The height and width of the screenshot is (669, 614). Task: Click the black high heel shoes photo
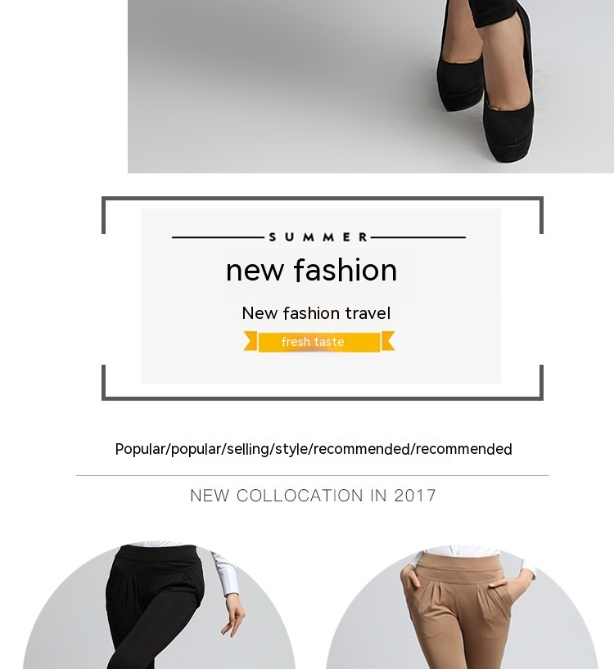click(371, 87)
